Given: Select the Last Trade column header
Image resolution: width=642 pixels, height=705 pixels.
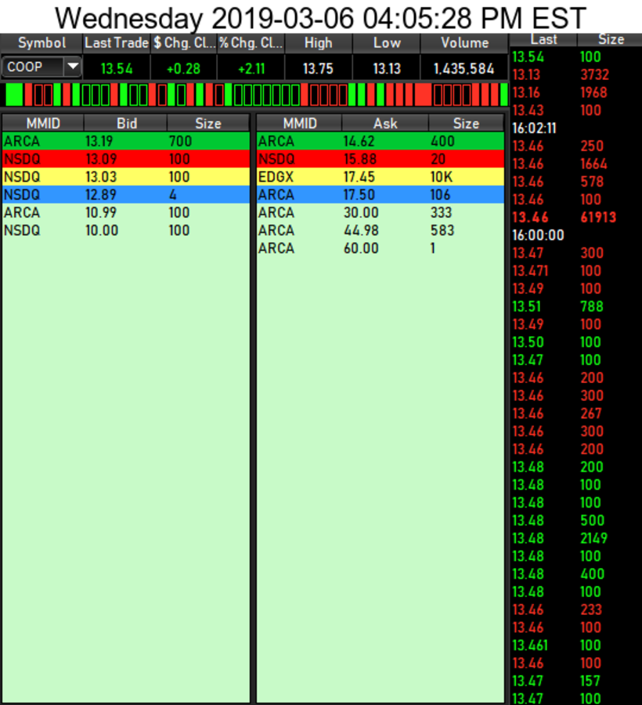Looking at the screenshot, I should click(117, 43).
